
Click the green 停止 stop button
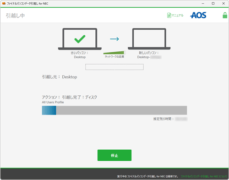tap(114, 155)
